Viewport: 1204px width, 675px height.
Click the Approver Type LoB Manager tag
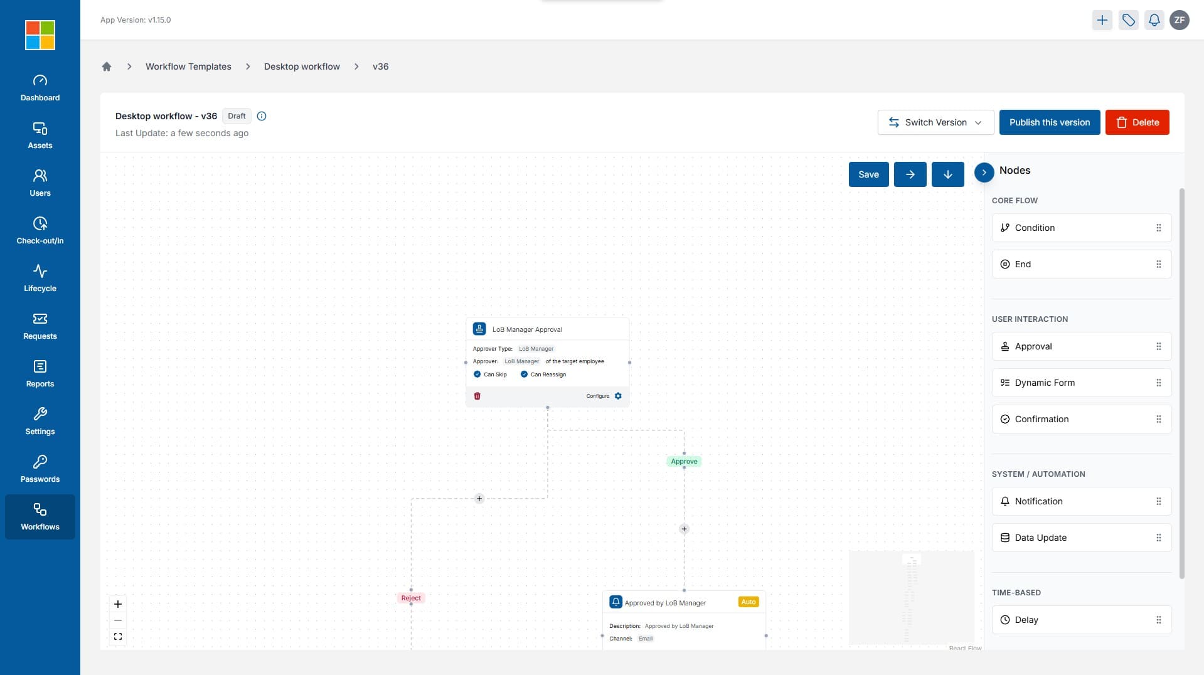pos(536,349)
